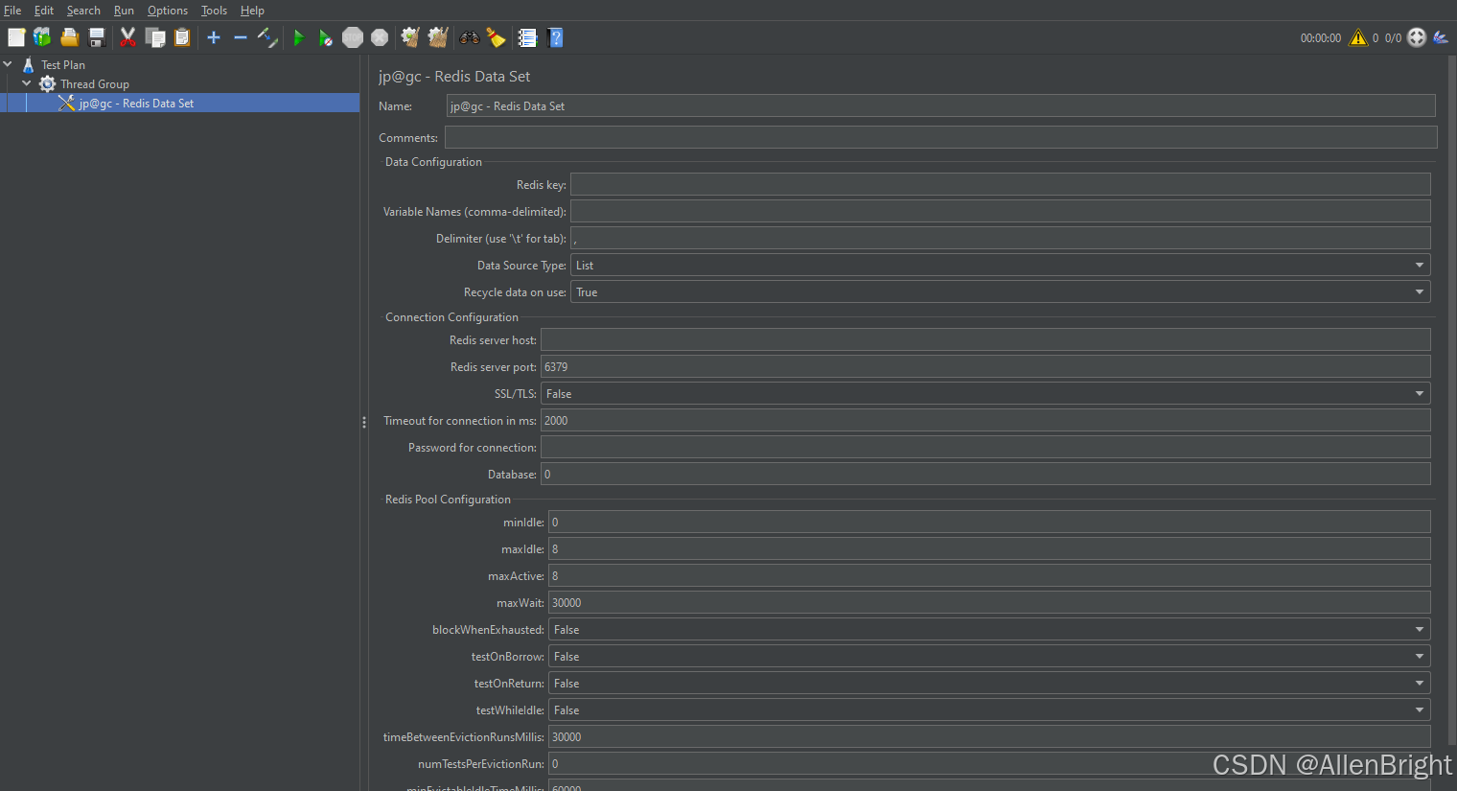Open the Run menu
This screenshot has width=1457, height=791.
[x=124, y=11]
